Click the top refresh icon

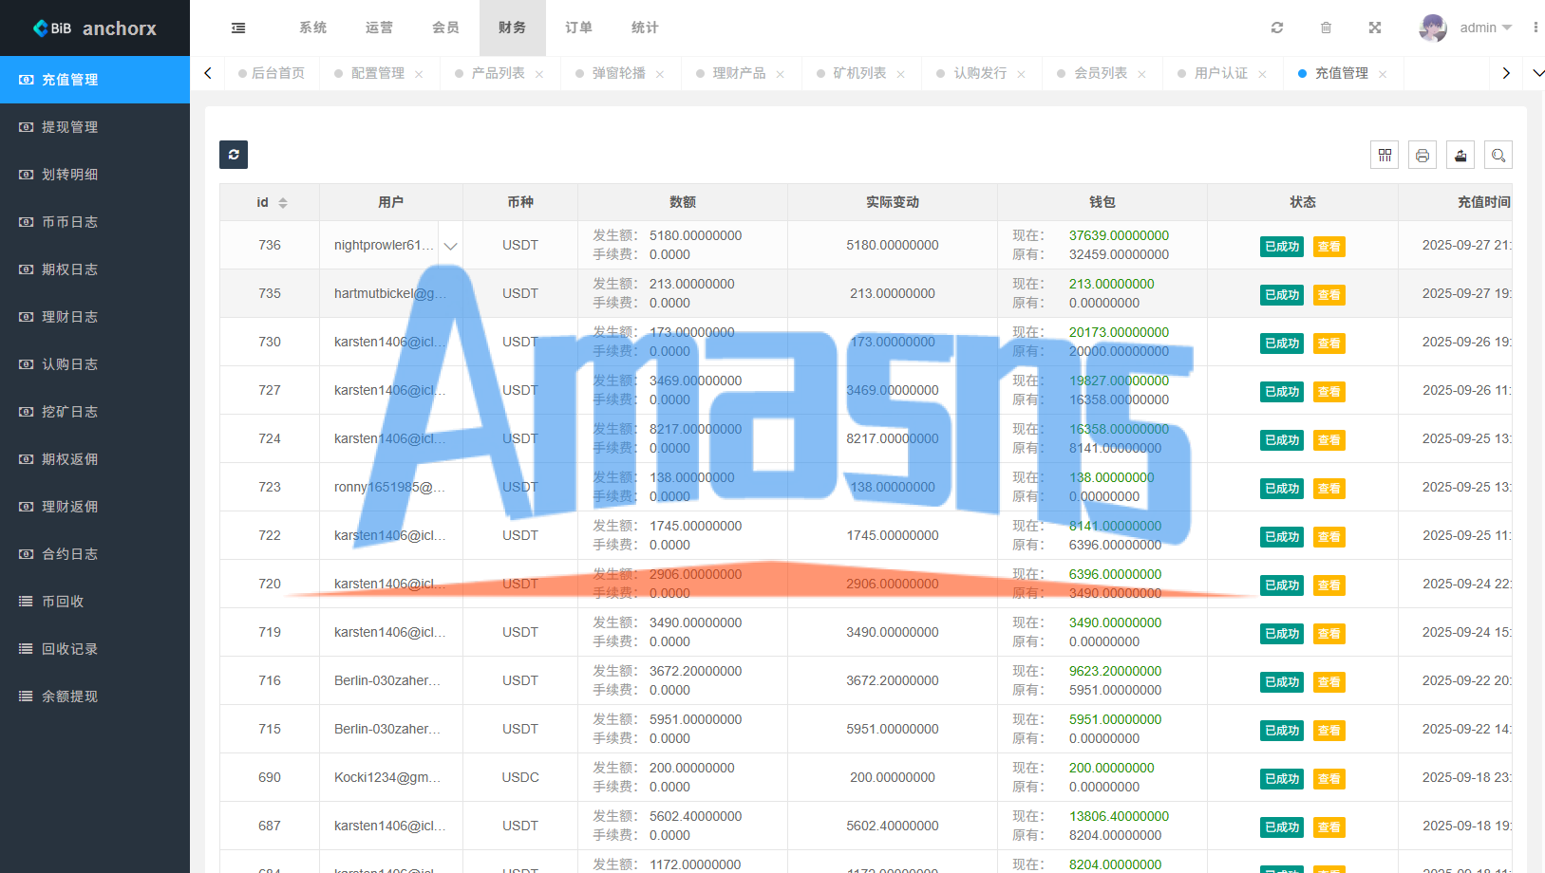pyautogui.click(x=1277, y=28)
